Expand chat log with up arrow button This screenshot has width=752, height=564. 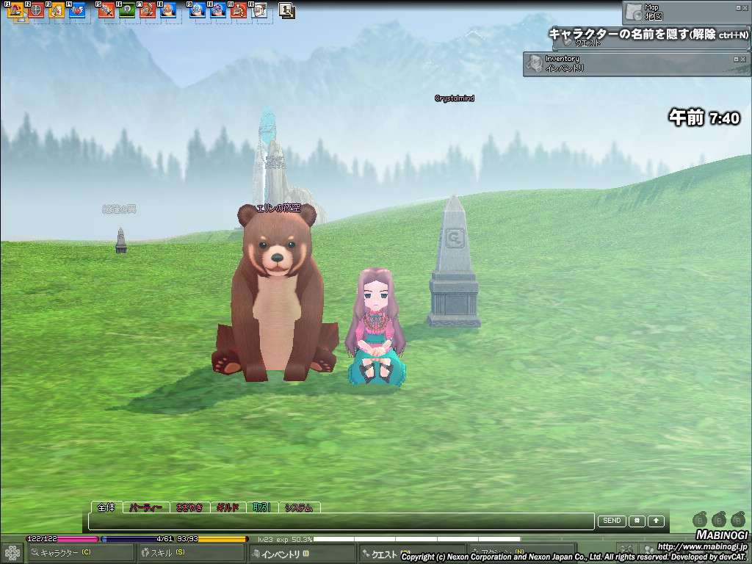point(656,521)
